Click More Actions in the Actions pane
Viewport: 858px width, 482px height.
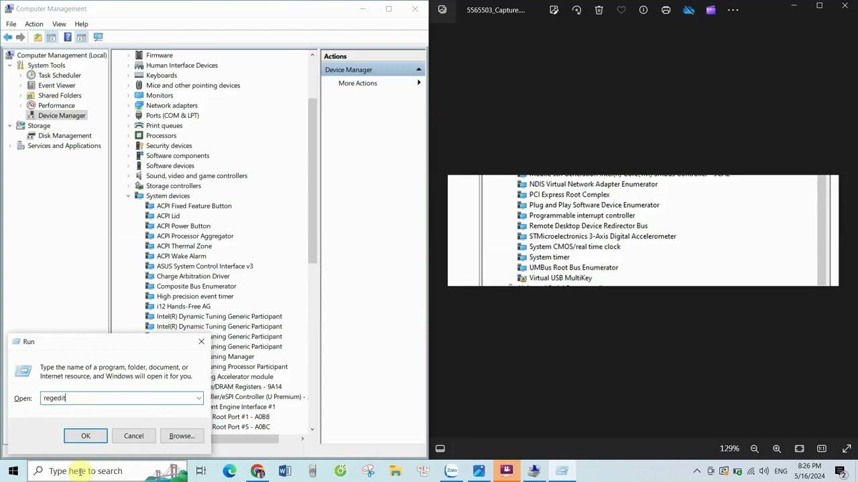click(358, 83)
